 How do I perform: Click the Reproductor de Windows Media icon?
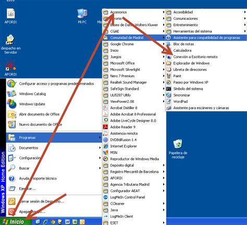106,159
